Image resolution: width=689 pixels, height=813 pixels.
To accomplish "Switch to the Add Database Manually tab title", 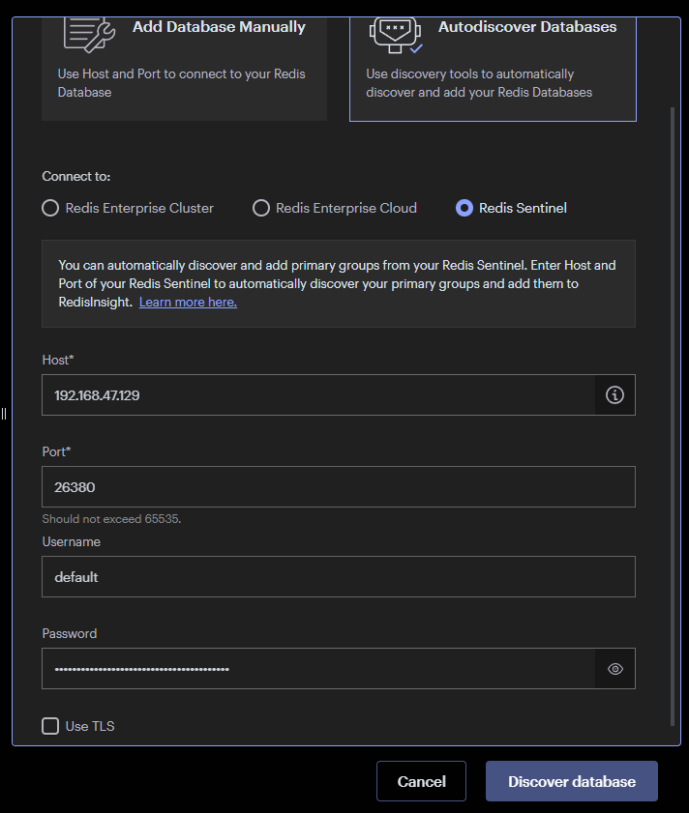I will click(x=219, y=27).
